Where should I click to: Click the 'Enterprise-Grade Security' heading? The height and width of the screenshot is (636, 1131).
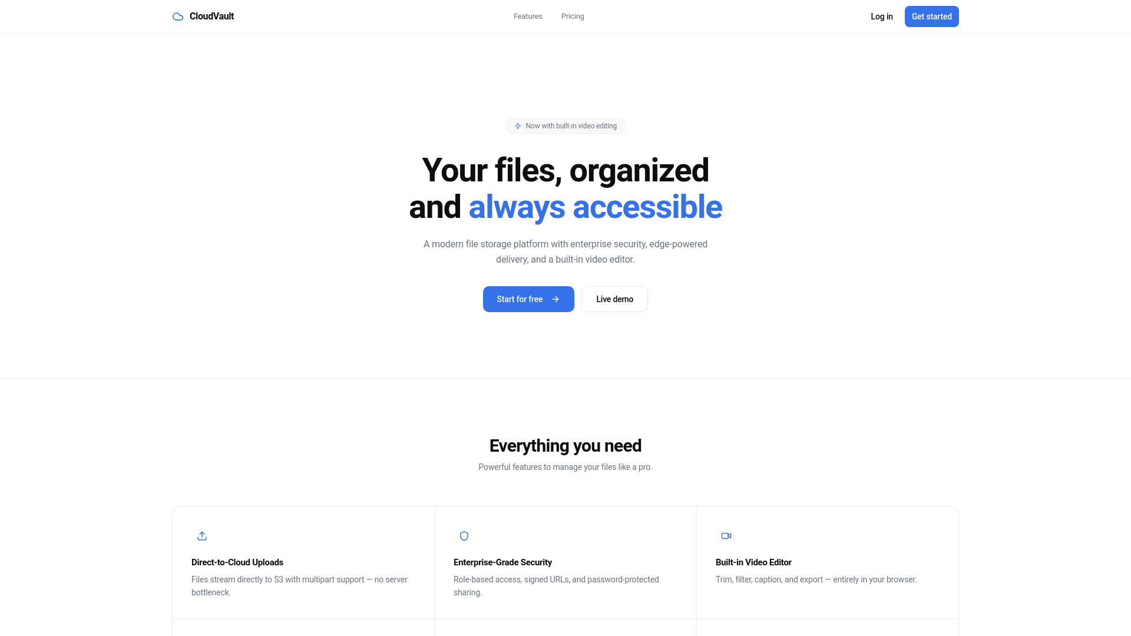click(x=502, y=562)
